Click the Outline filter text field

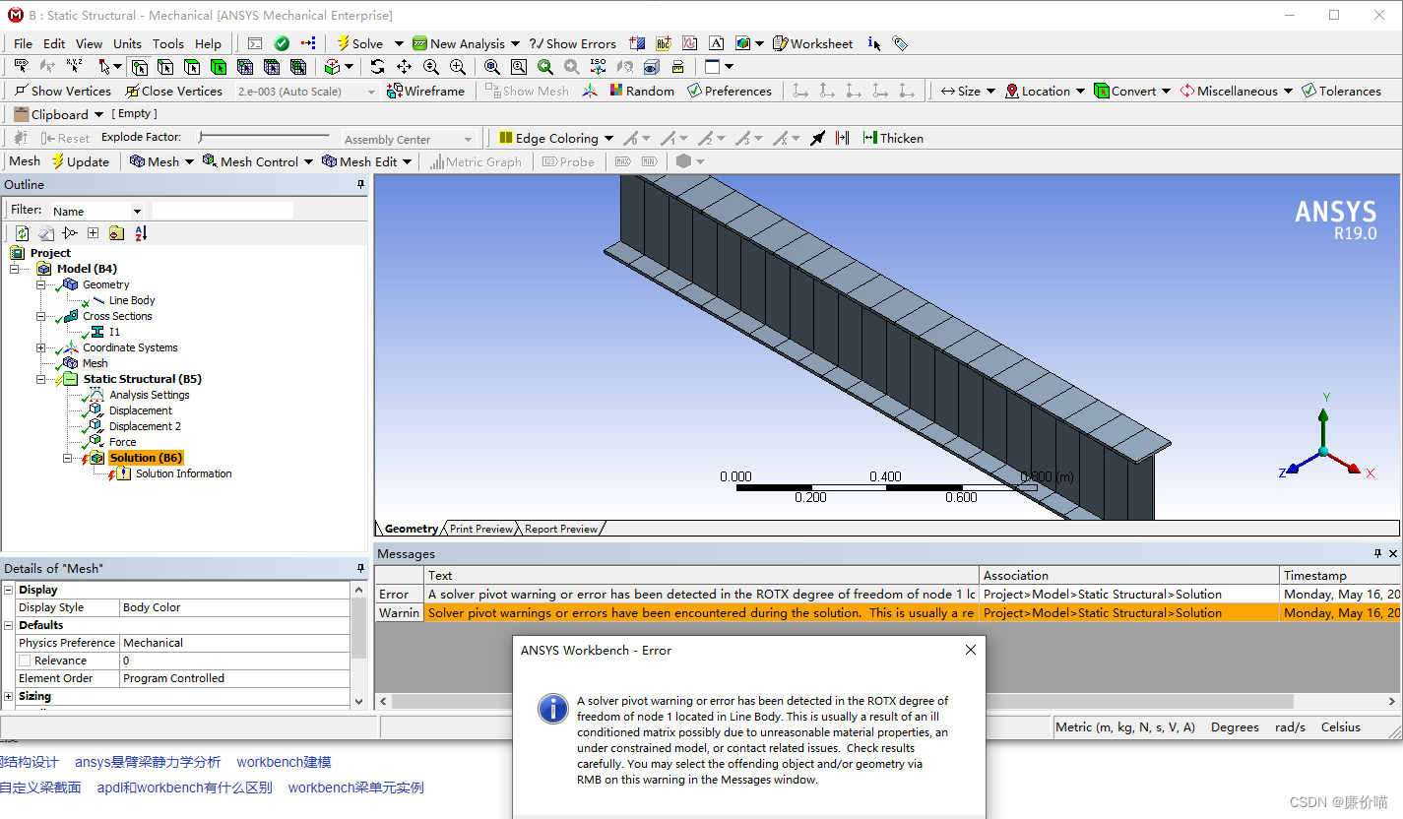(x=223, y=211)
